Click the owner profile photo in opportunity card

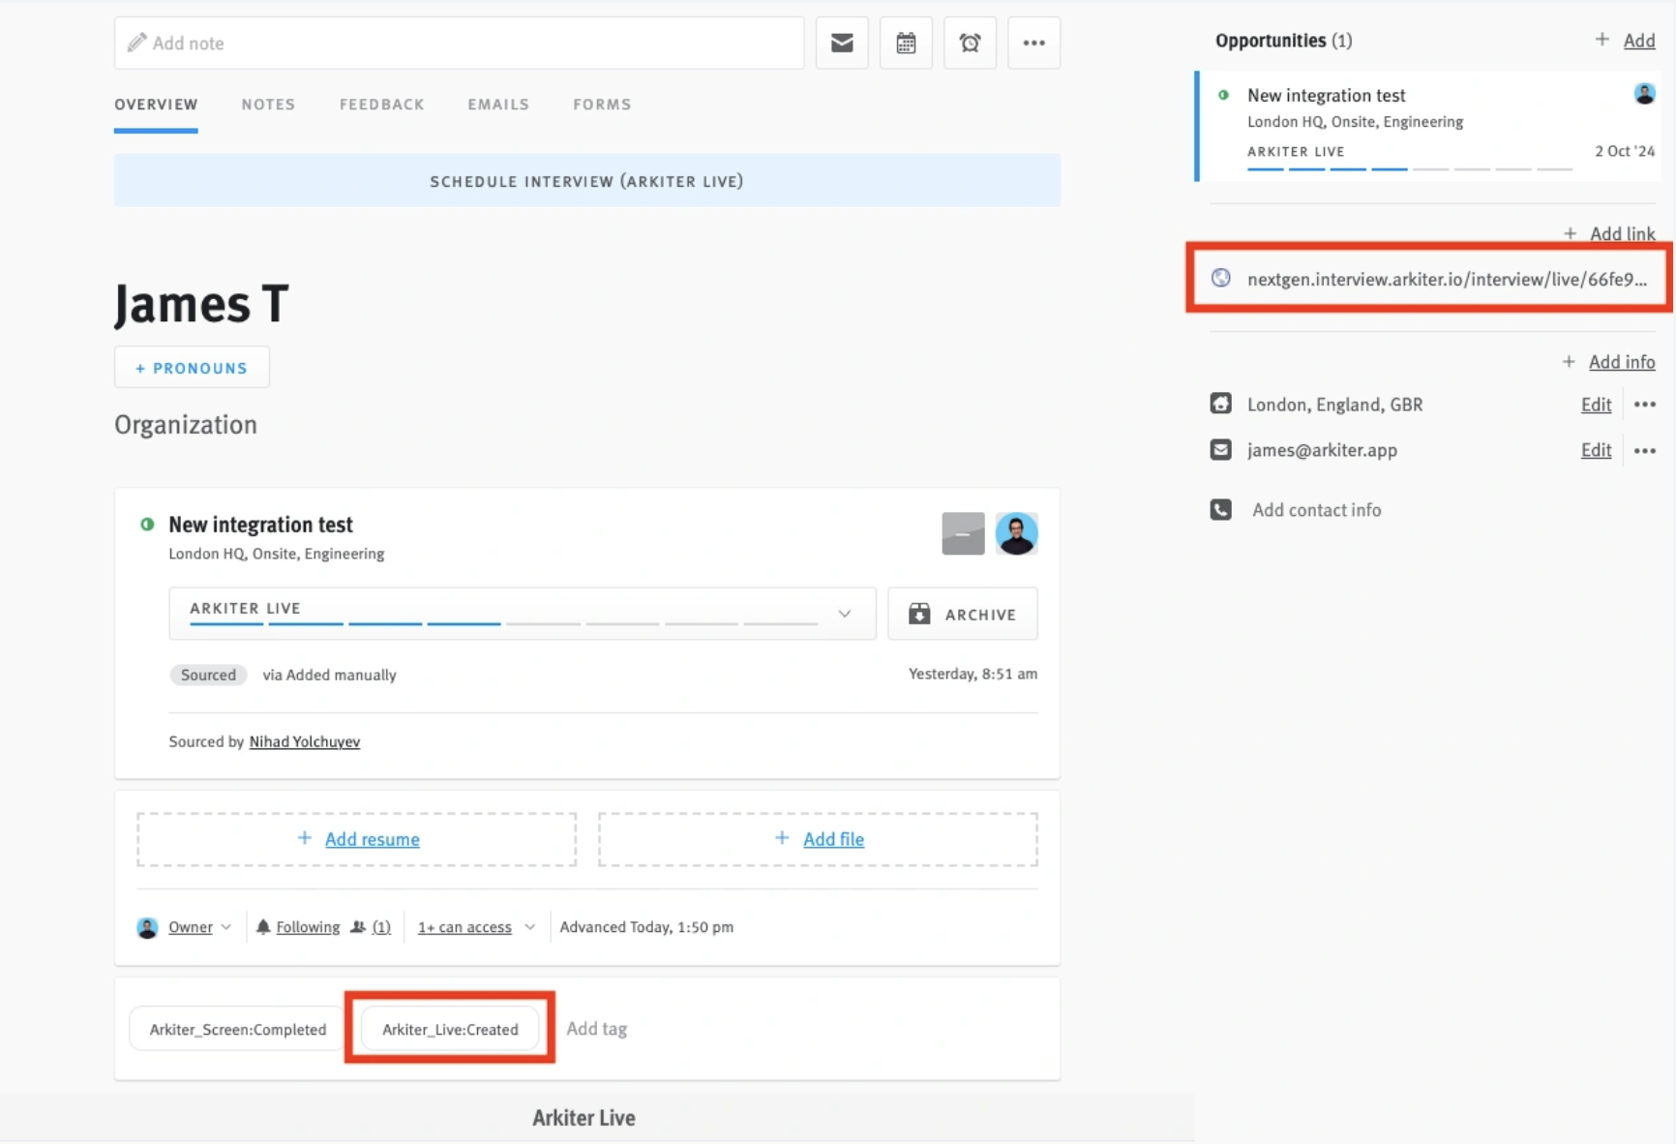coord(1016,533)
